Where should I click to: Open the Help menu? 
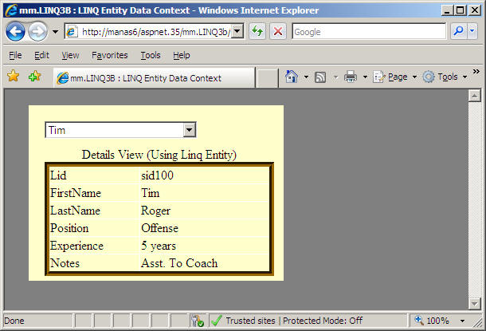pos(182,55)
